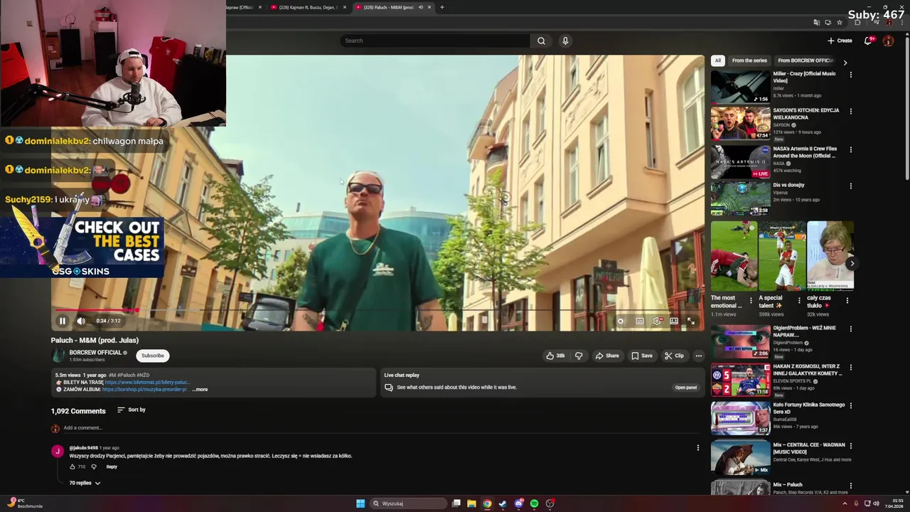Open BORCREW channel avatar
This screenshot has height=512, width=910.
coord(58,356)
